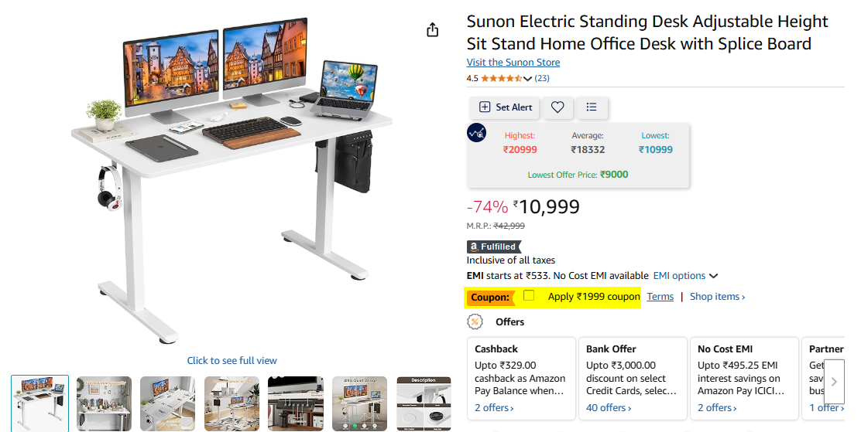Viewport: 861px width, 432px height.
Task: Click the Set Alert button
Action: [505, 107]
